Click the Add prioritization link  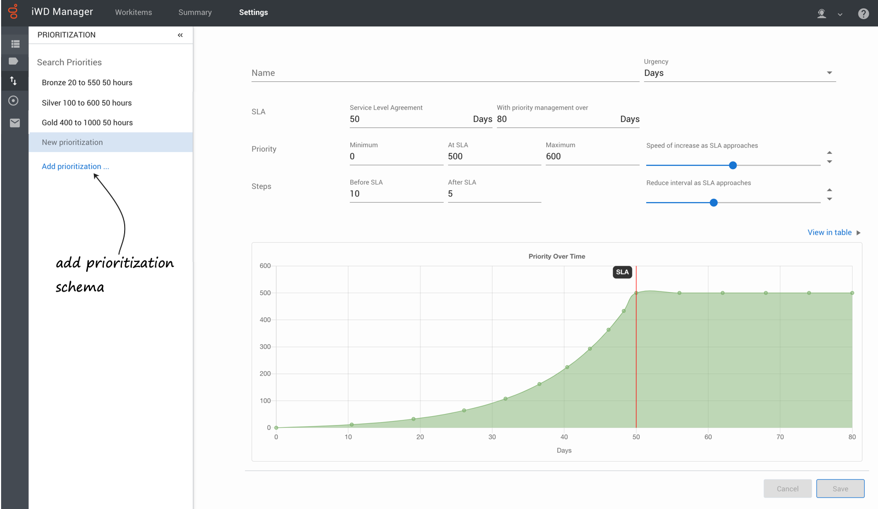point(75,166)
